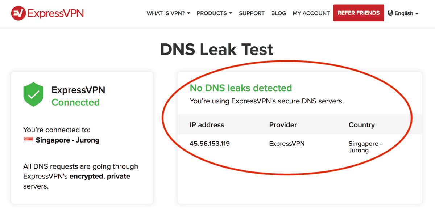Viewport: 435px width, 216px height.
Task: Click the IP address 45.56.153.119
Action: (210, 144)
